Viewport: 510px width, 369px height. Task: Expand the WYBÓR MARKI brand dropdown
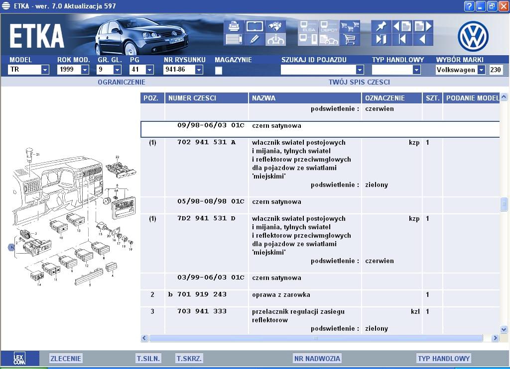pyautogui.click(x=481, y=70)
